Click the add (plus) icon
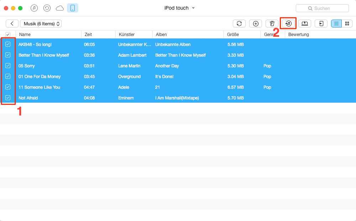This screenshot has height=221, width=356. 256,24
